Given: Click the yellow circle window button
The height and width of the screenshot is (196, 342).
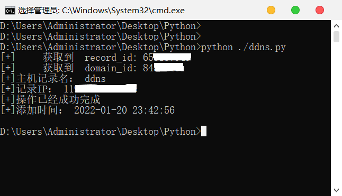Looking at the screenshot, I should (x=271, y=10).
